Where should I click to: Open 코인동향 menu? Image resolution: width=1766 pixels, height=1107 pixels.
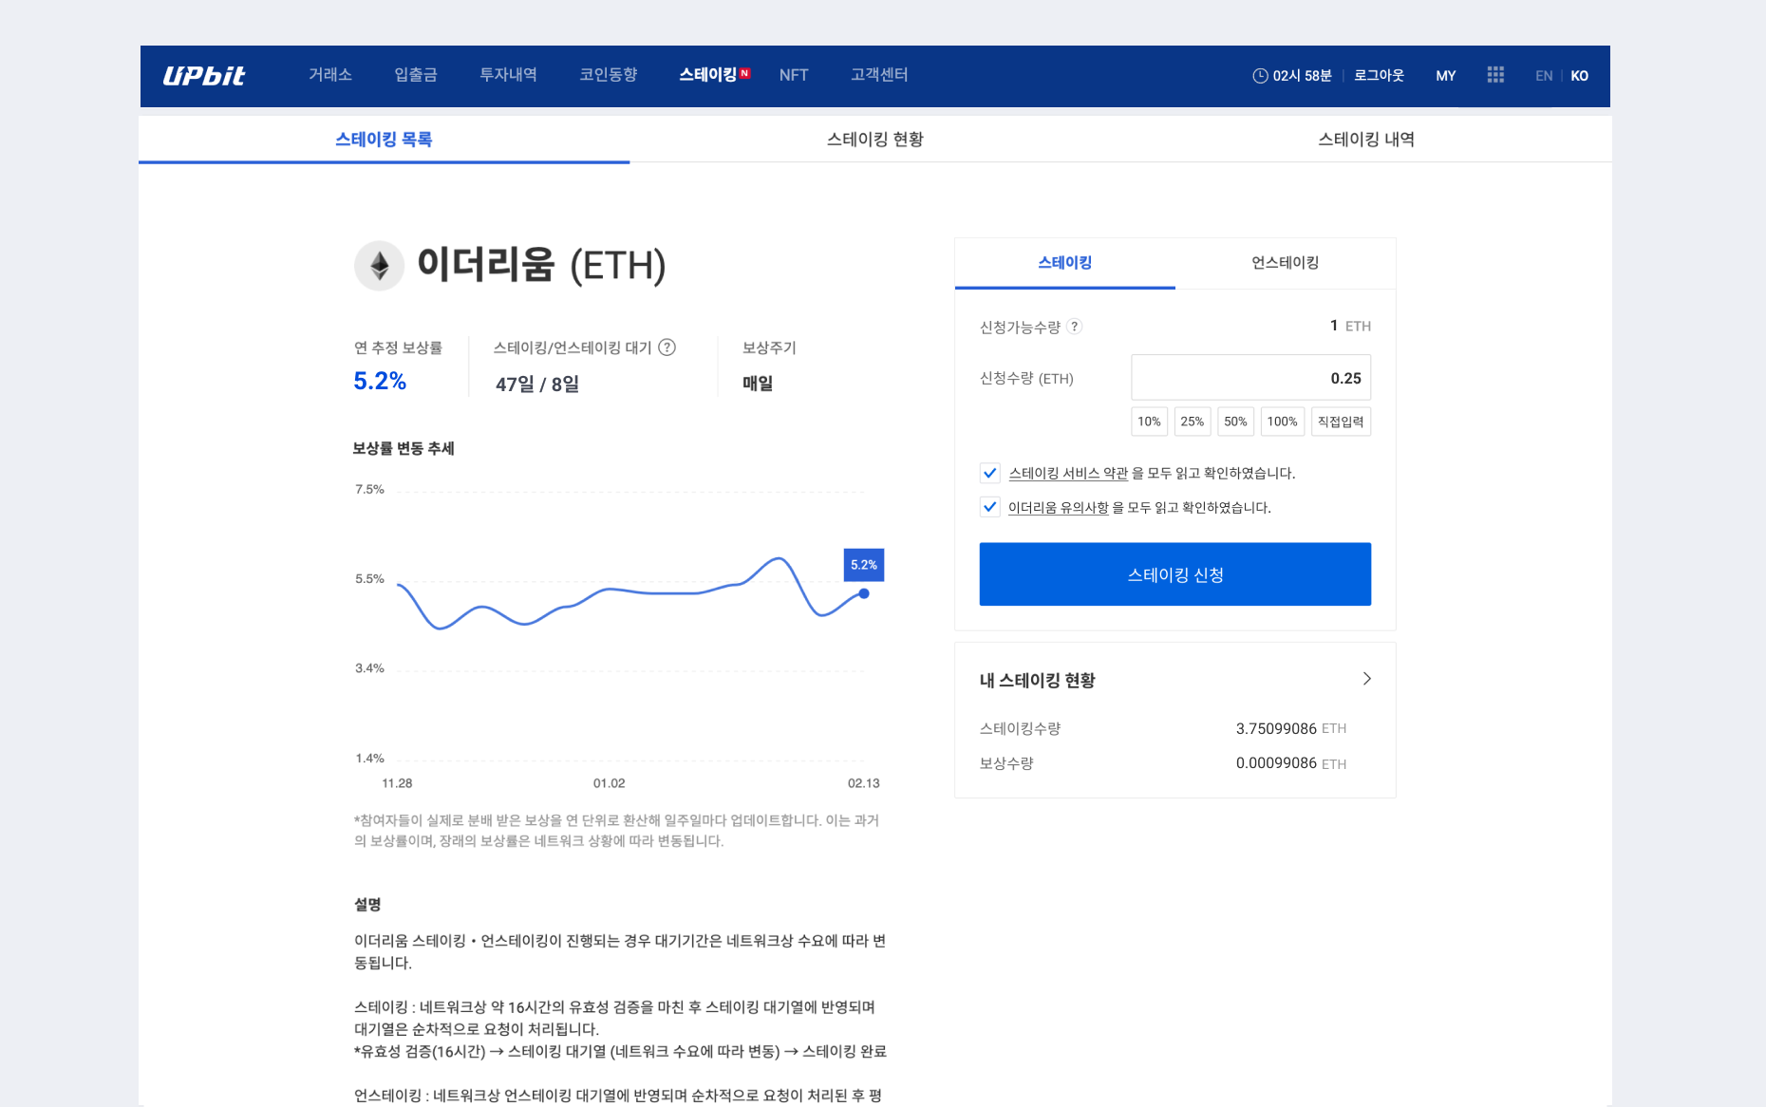(608, 75)
